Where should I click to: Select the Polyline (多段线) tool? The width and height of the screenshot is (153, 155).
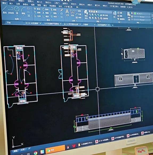(x=11, y=10)
